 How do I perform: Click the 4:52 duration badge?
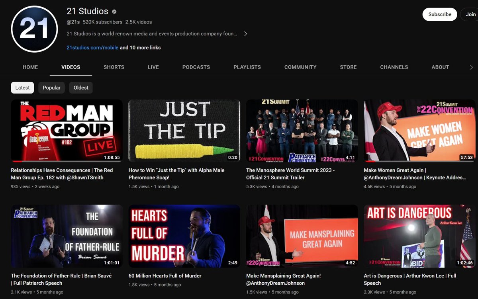pos(350,263)
